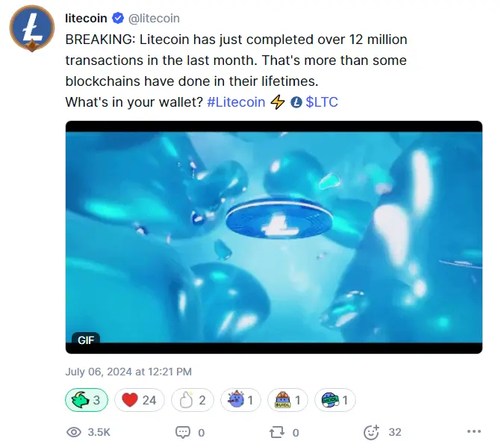504x447 pixels.
Task: Open the $LTC cashtag link
Action: point(322,102)
